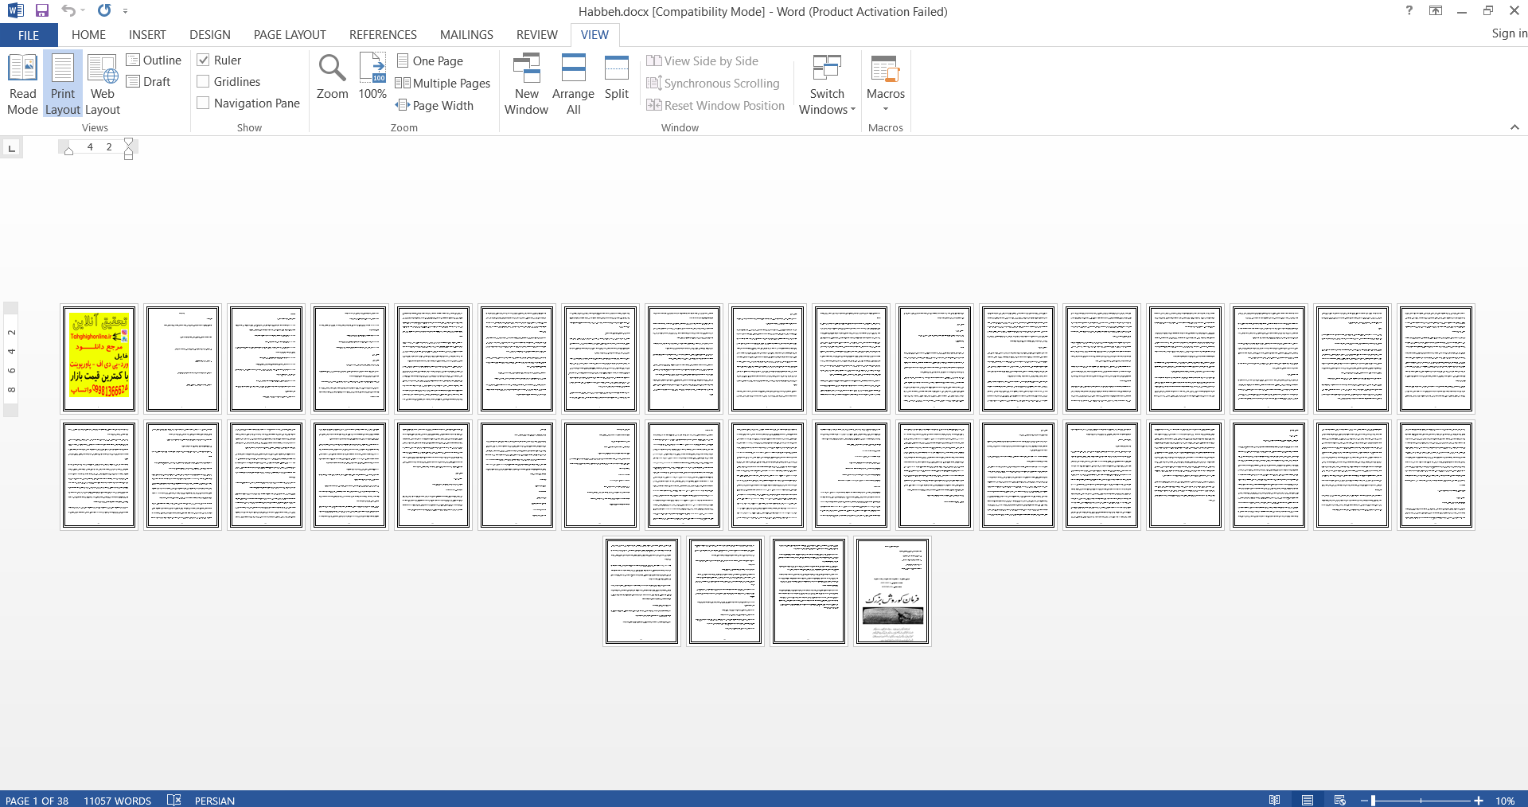Switch to Read Mode from status bar
Screen dimensions: 1528x807
1275,800
